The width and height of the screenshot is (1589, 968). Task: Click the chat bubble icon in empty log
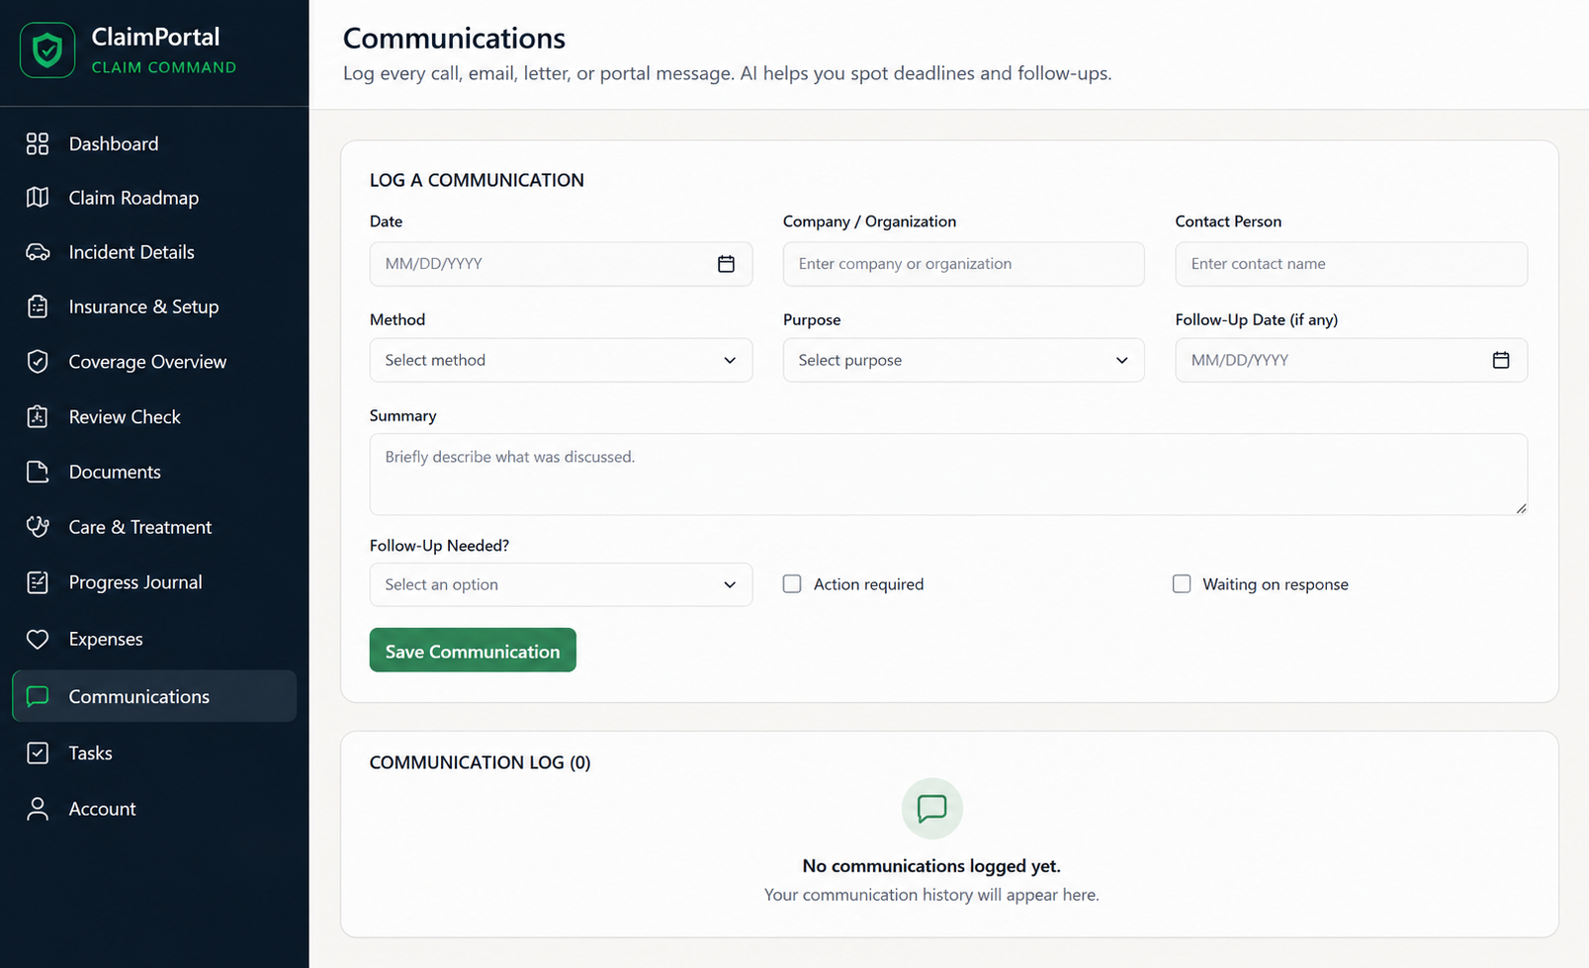click(x=931, y=809)
